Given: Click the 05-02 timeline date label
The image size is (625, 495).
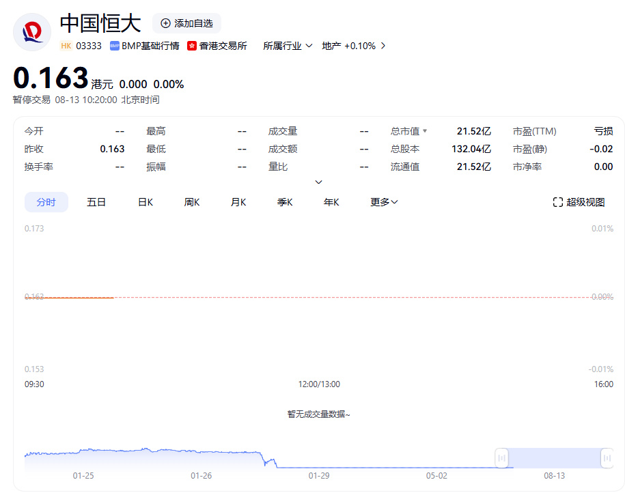Looking at the screenshot, I should pyautogui.click(x=436, y=475).
